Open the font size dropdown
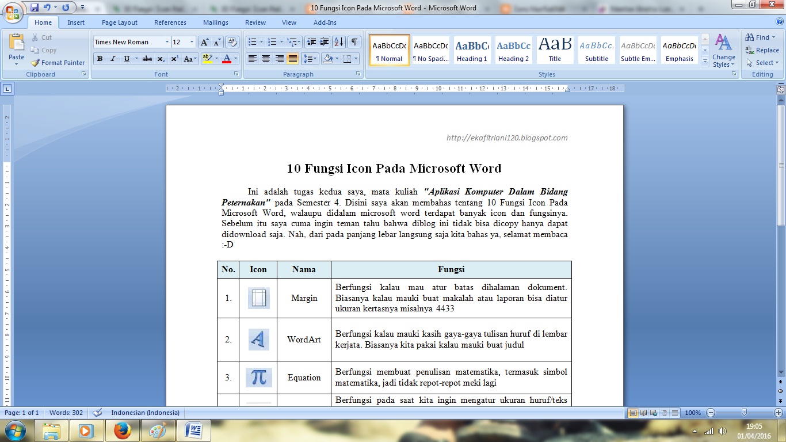 [192, 42]
